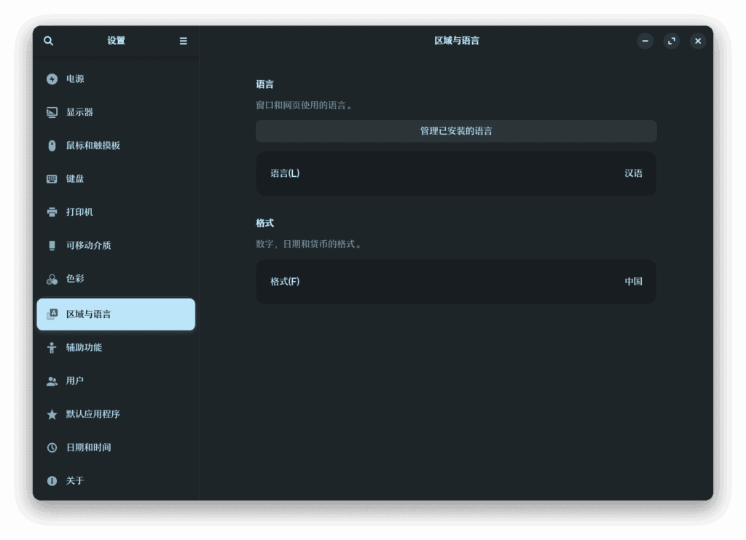Viewport: 746px width, 540px height.
Task: Open 默认应用程序 settings
Action: [x=91, y=414]
